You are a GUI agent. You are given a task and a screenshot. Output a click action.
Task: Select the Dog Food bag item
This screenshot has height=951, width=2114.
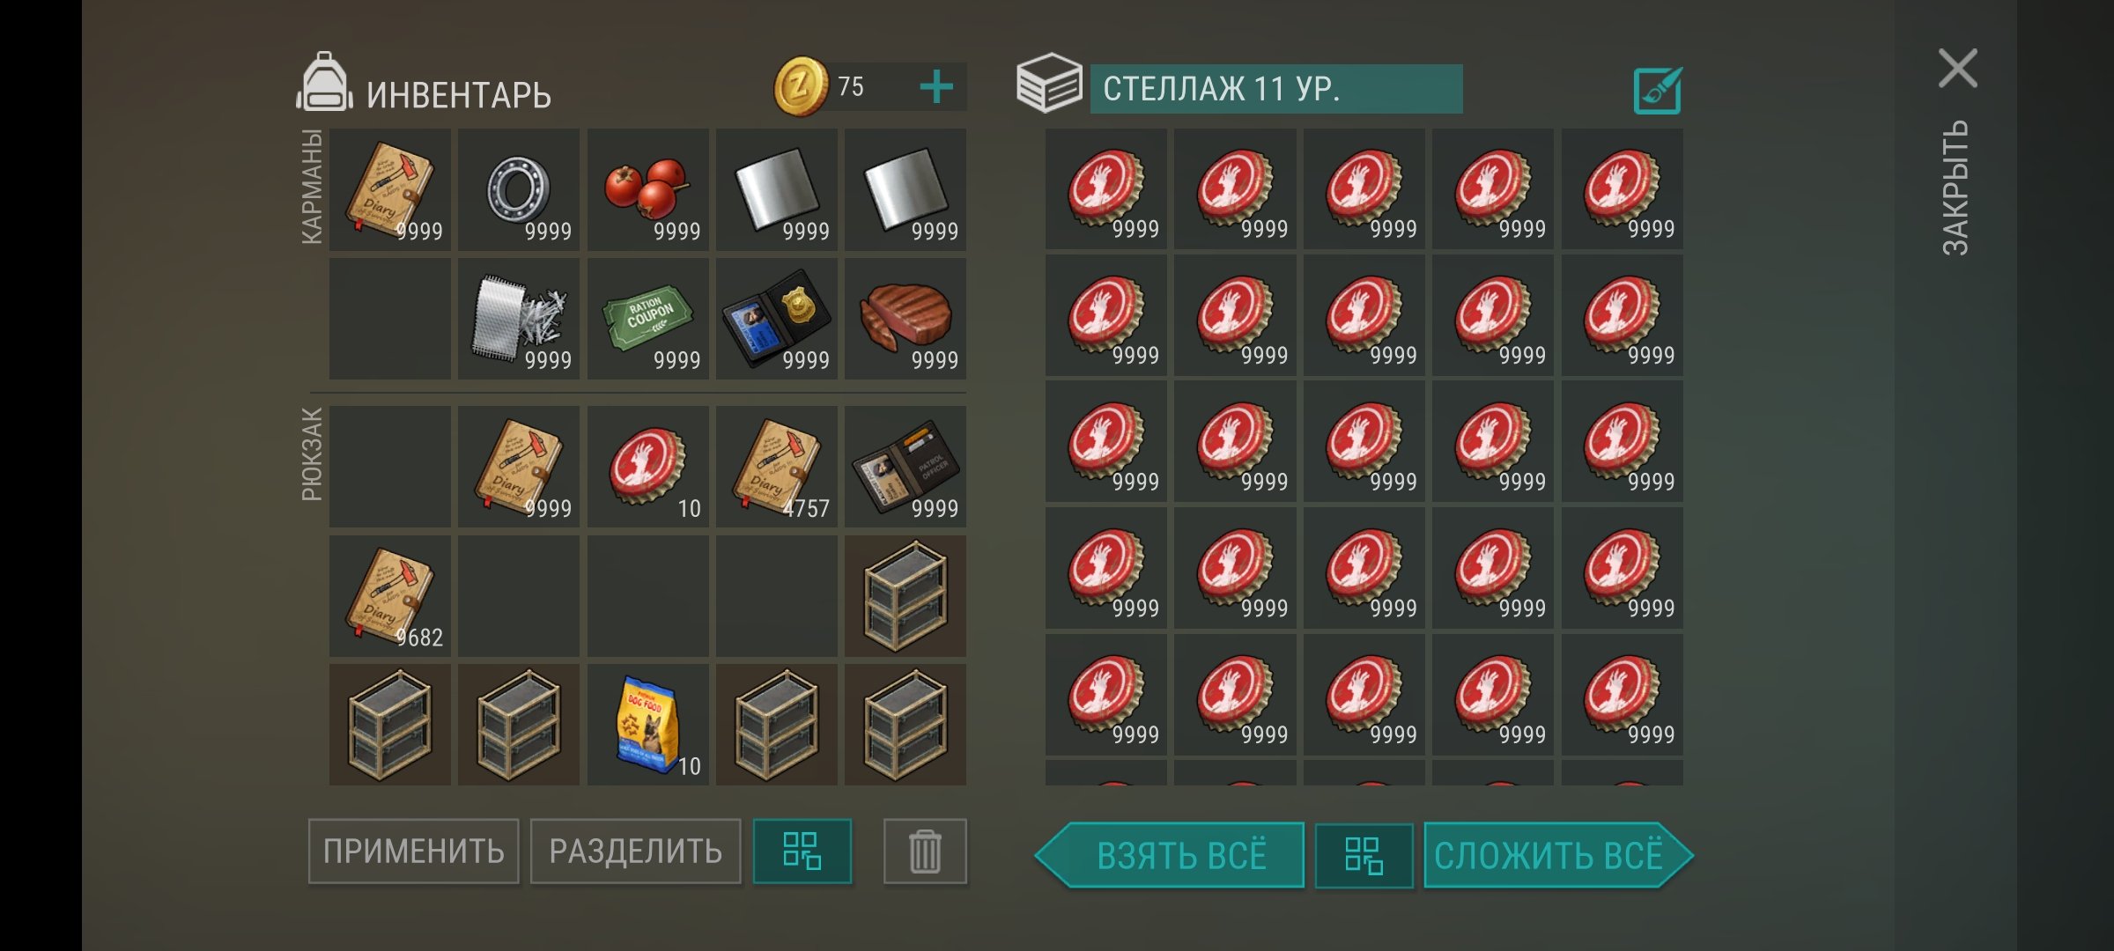tap(647, 725)
